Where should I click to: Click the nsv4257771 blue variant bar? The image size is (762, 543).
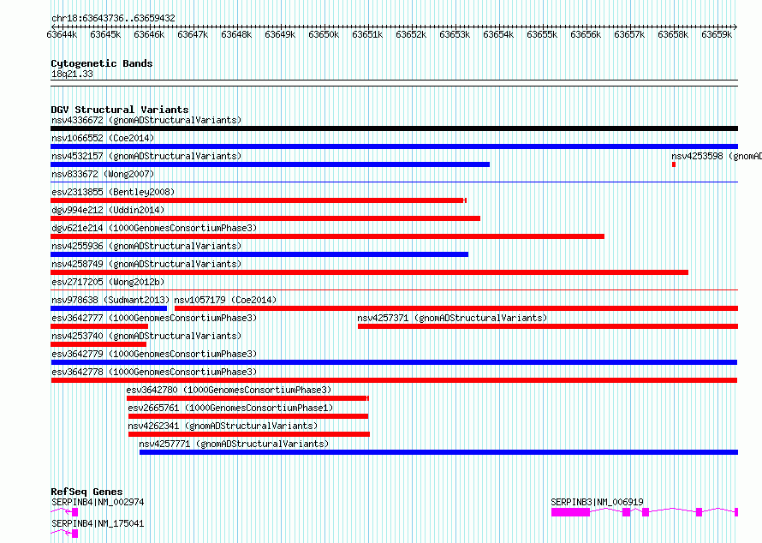pos(439,452)
